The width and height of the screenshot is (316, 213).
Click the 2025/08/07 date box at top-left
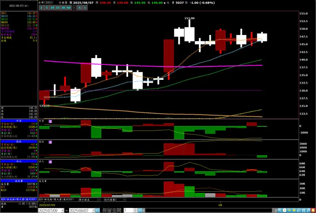19,6
